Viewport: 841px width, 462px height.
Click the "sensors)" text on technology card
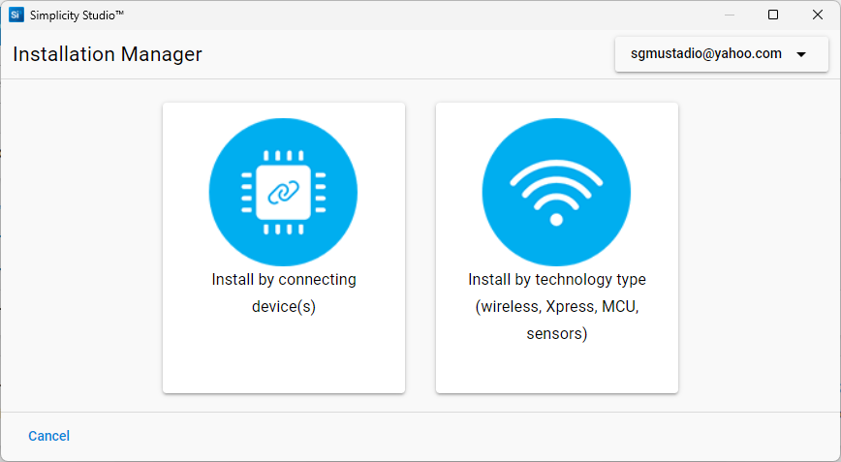coord(557,334)
